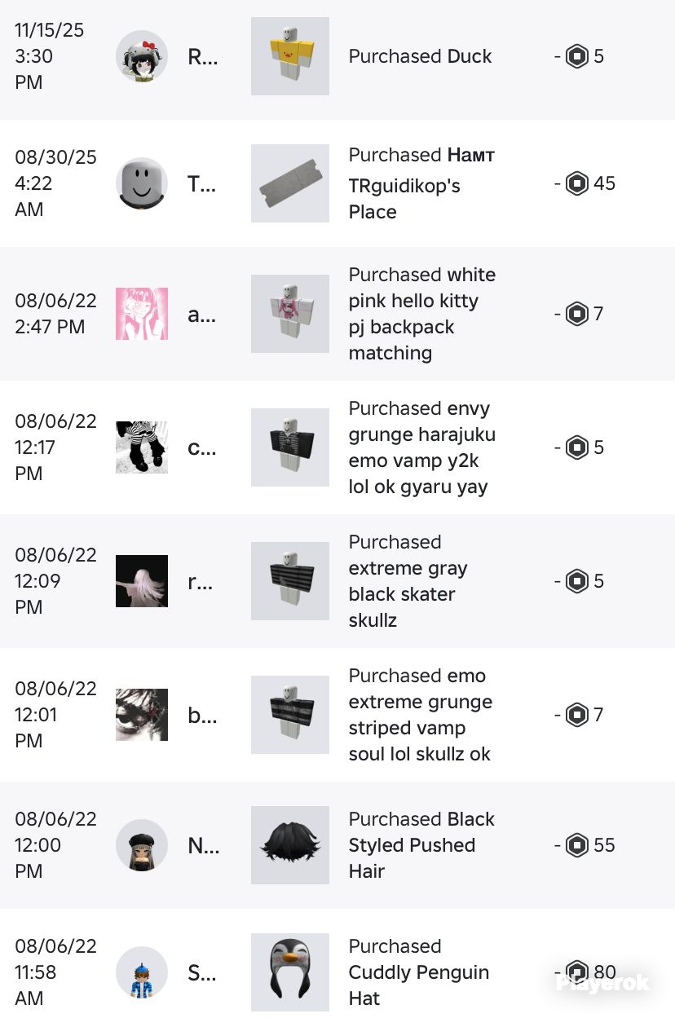View the white pink hello kitty pj thumbnail
This screenshot has height=1018, width=675.
(290, 314)
